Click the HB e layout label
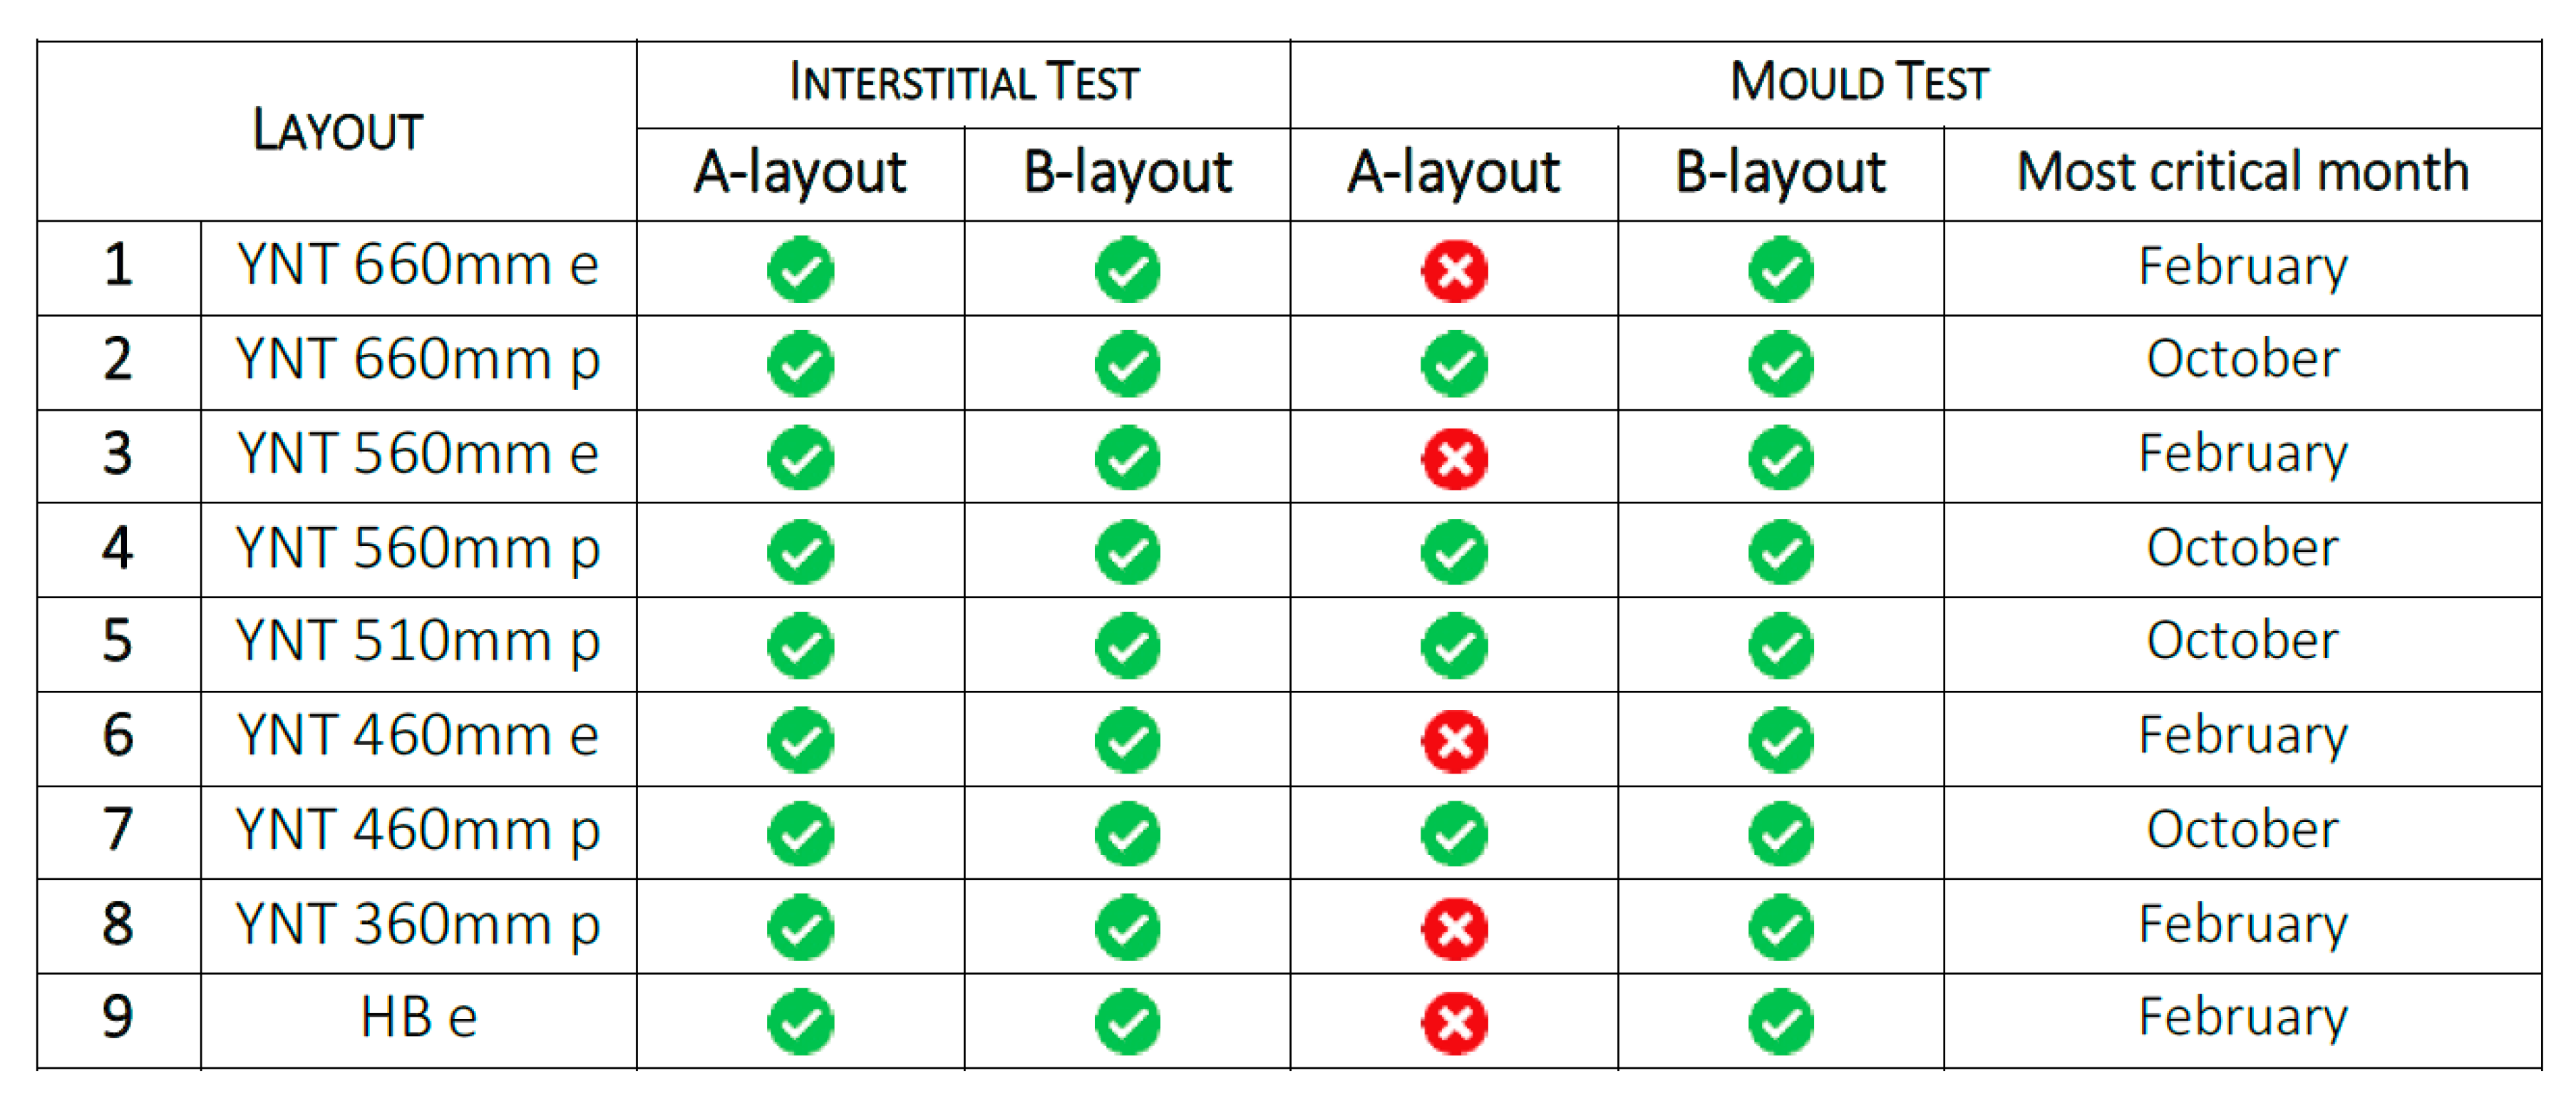The height and width of the screenshot is (1108, 2576). click(418, 1018)
